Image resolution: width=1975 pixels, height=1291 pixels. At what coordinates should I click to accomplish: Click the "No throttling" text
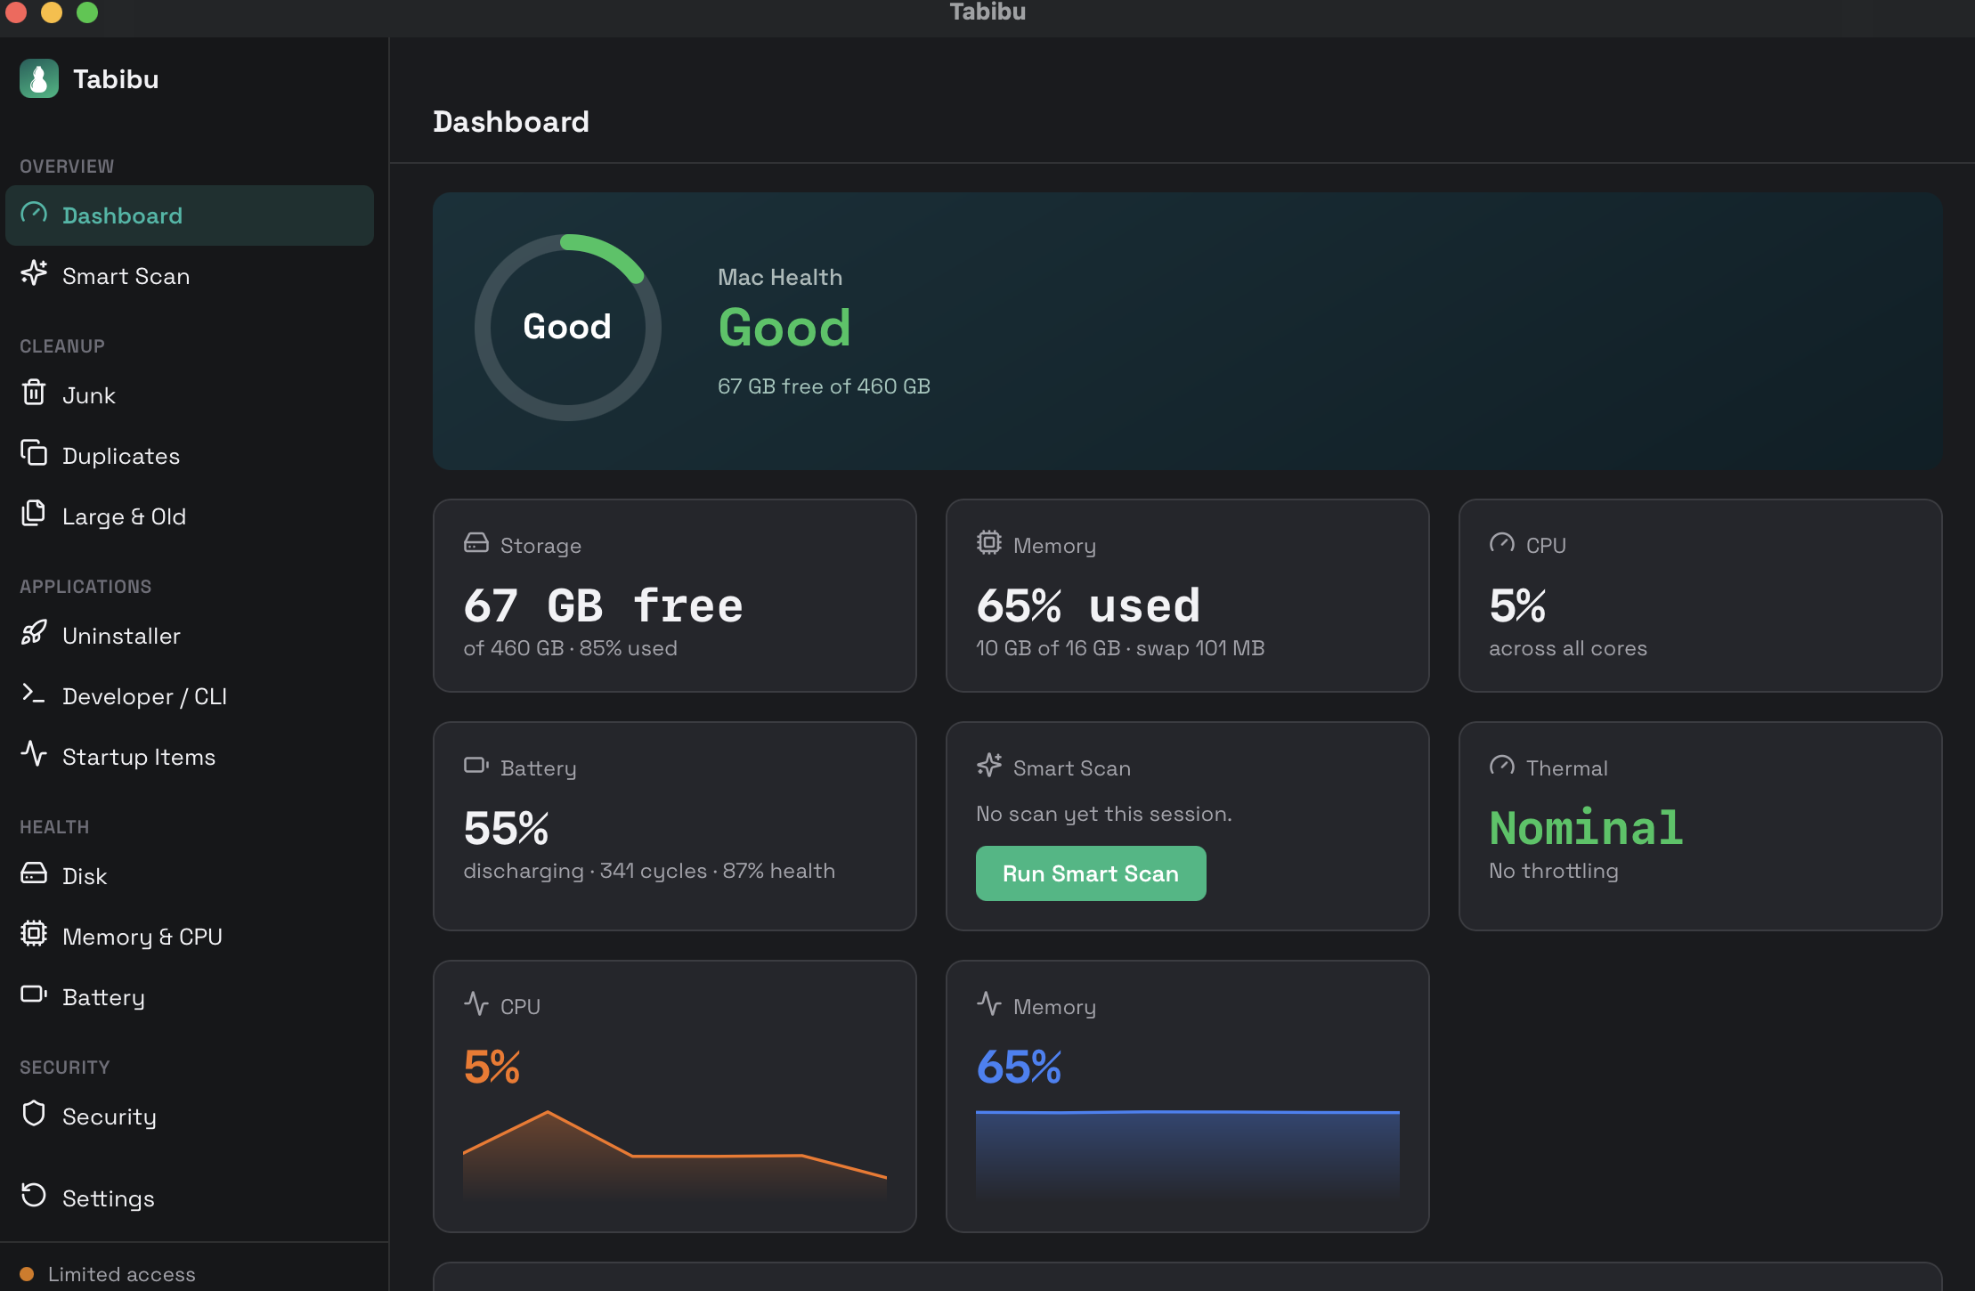click(x=1554, y=871)
